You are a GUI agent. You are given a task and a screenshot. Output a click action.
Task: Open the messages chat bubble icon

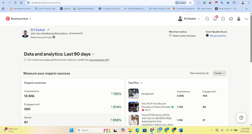223,19
